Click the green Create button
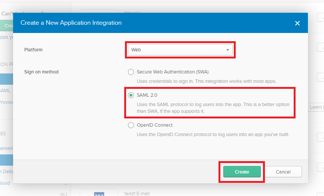 242,172
